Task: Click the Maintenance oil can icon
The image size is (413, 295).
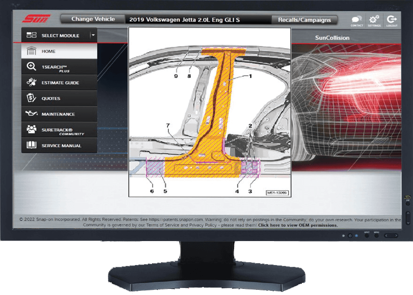Action: click(x=31, y=114)
